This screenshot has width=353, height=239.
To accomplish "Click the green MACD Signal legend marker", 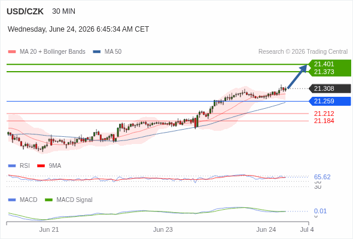I will [48, 200].
